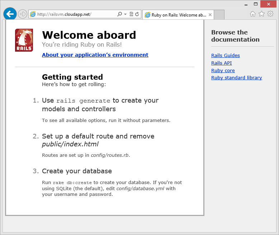Click the Forward arrow button
Viewport: 279px width, 235px height.
pyautogui.click(x=23, y=14)
